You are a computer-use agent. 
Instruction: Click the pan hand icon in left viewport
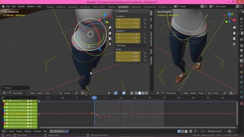coord(110,33)
